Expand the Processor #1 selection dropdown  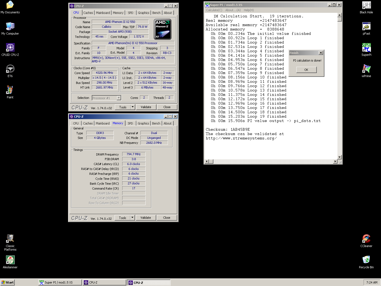coord(119,98)
